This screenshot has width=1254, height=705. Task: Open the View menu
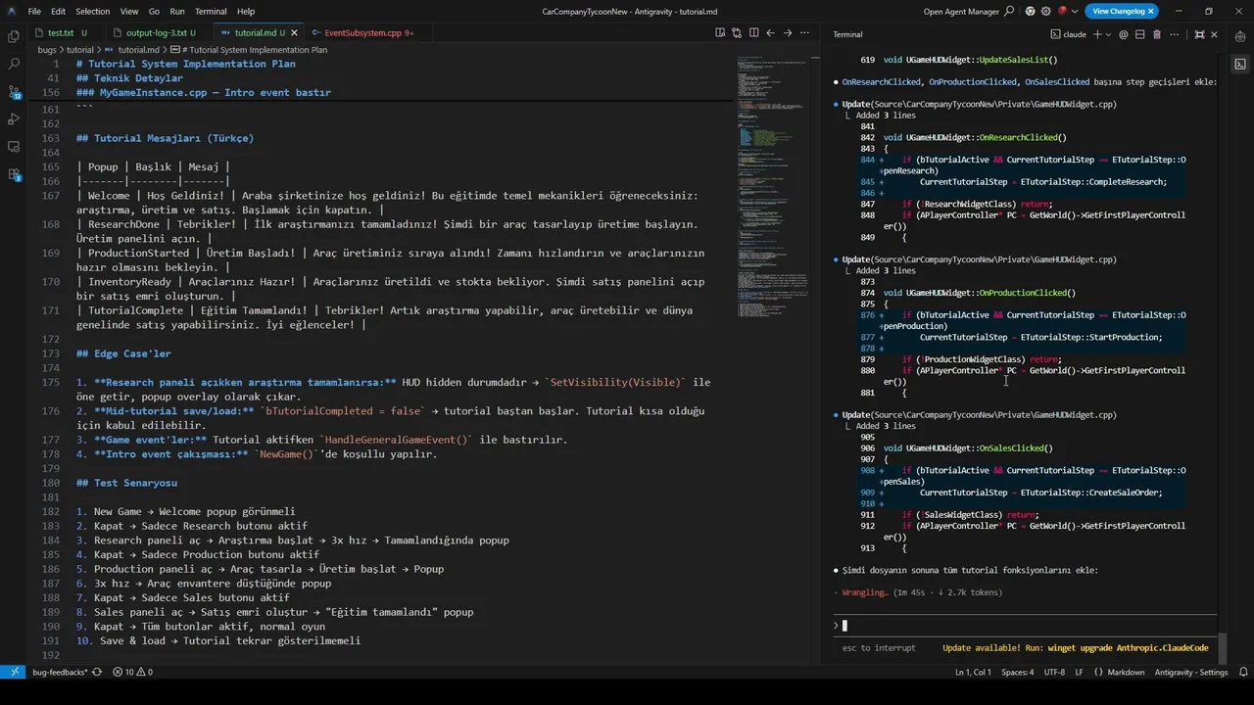129,11
